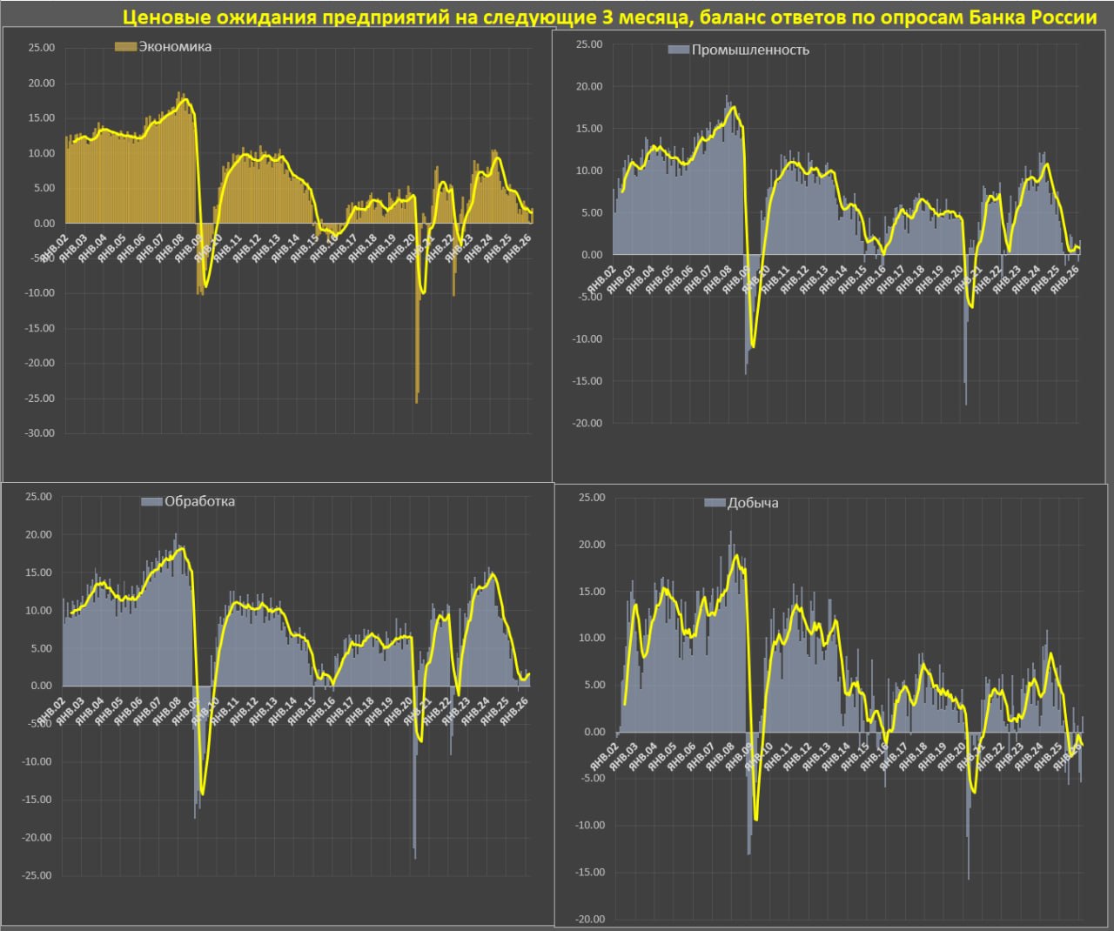Click the 0.00 axis label in Добыча chart
The width and height of the screenshot is (1114, 931).
[x=594, y=732]
